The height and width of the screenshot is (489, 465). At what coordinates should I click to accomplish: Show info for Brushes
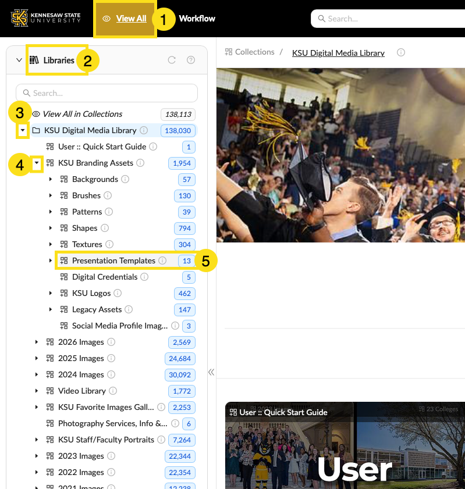(x=108, y=195)
